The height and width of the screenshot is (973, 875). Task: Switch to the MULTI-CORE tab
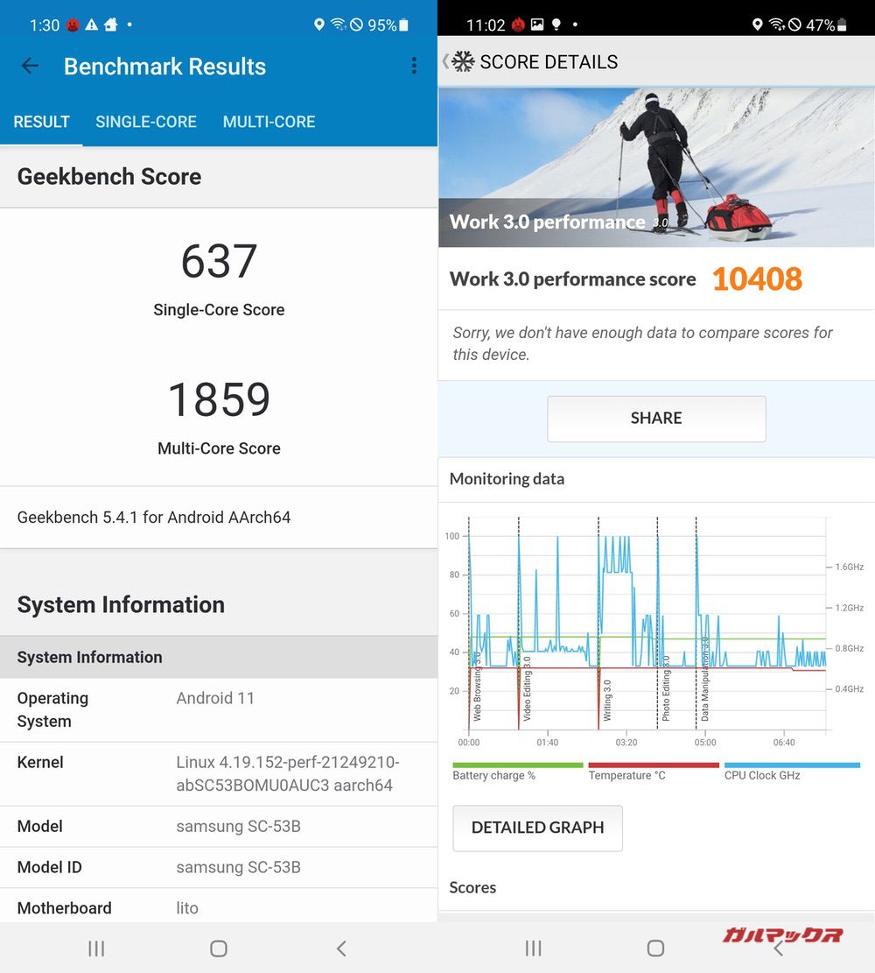pyautogui.click(x=269, y=123)
